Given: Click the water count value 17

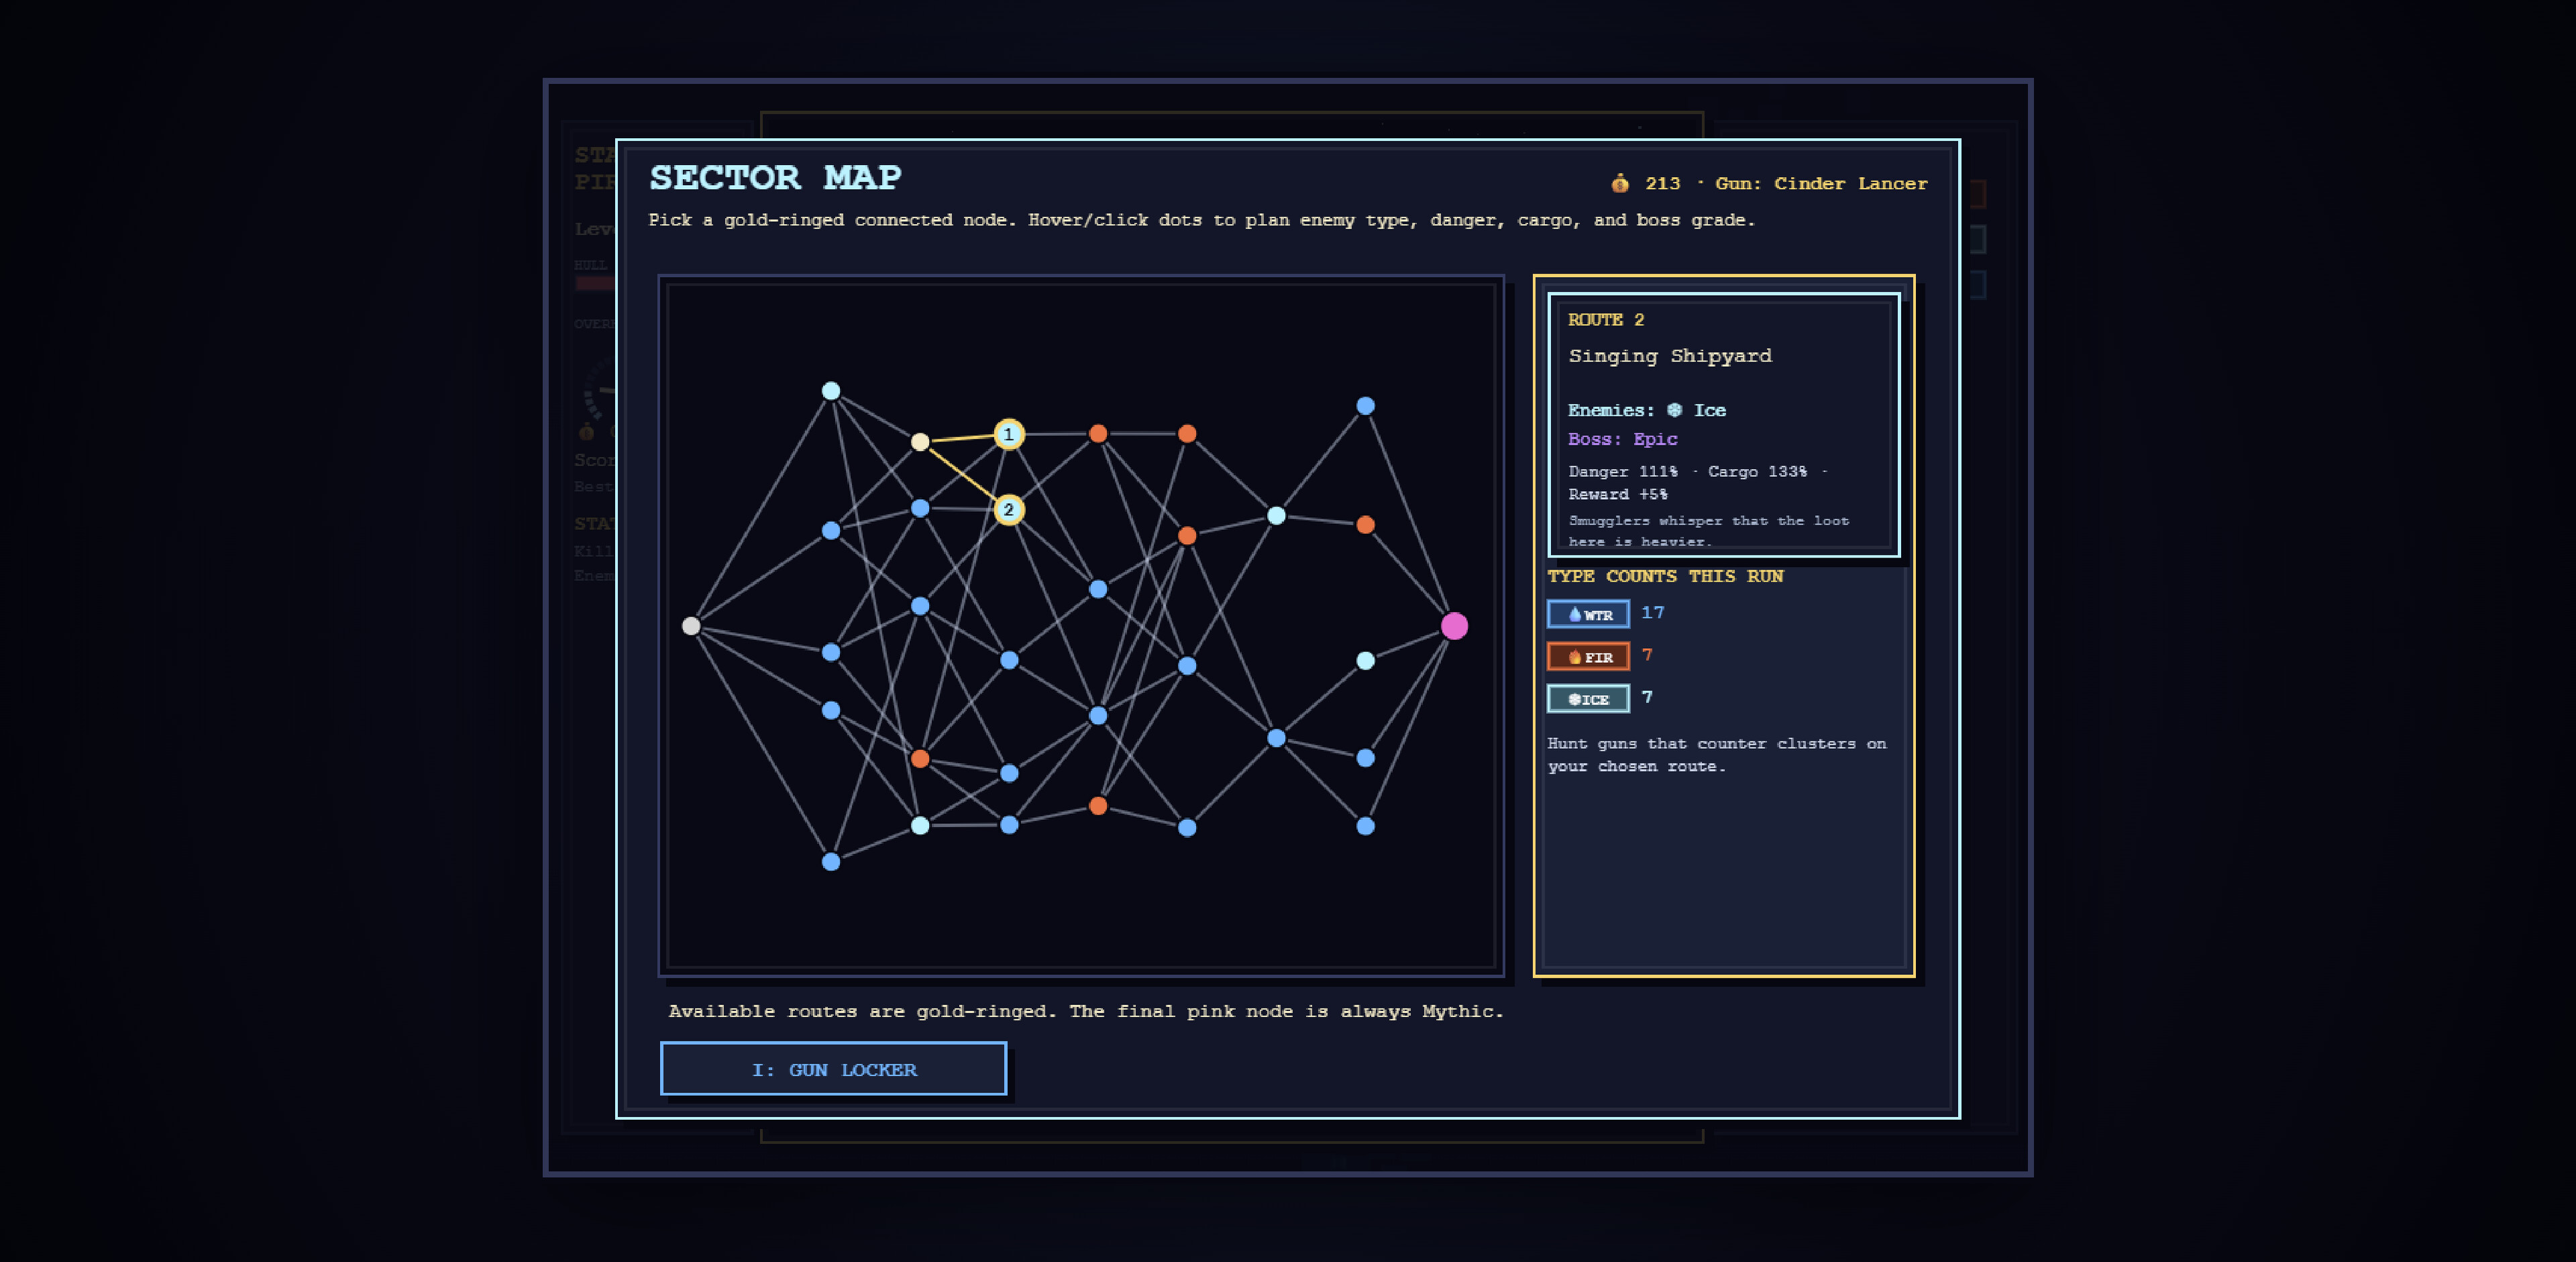Looking at the screenshot, I should pyautogui.click(x=1653, y=612).
